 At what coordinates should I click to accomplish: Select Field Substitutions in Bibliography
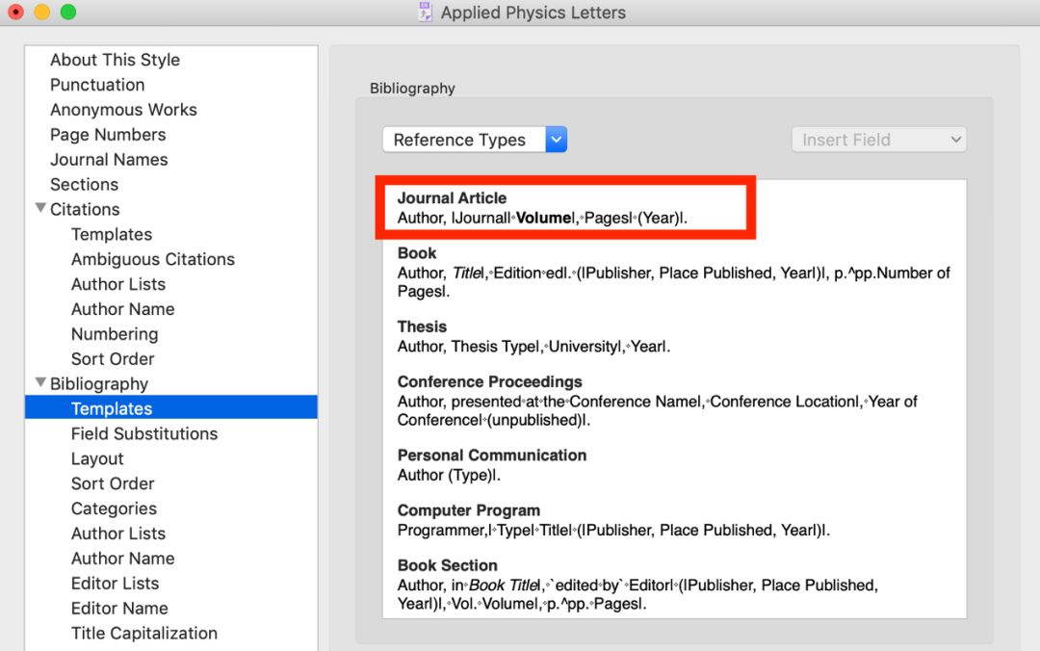click(x=144, y=433)
